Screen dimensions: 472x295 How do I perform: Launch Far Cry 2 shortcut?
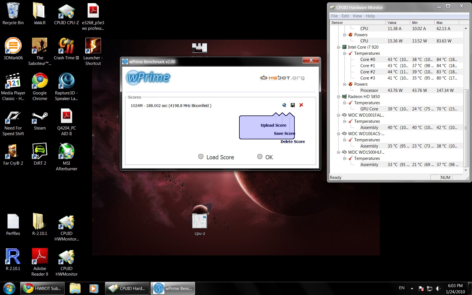(x=13, y=154)
